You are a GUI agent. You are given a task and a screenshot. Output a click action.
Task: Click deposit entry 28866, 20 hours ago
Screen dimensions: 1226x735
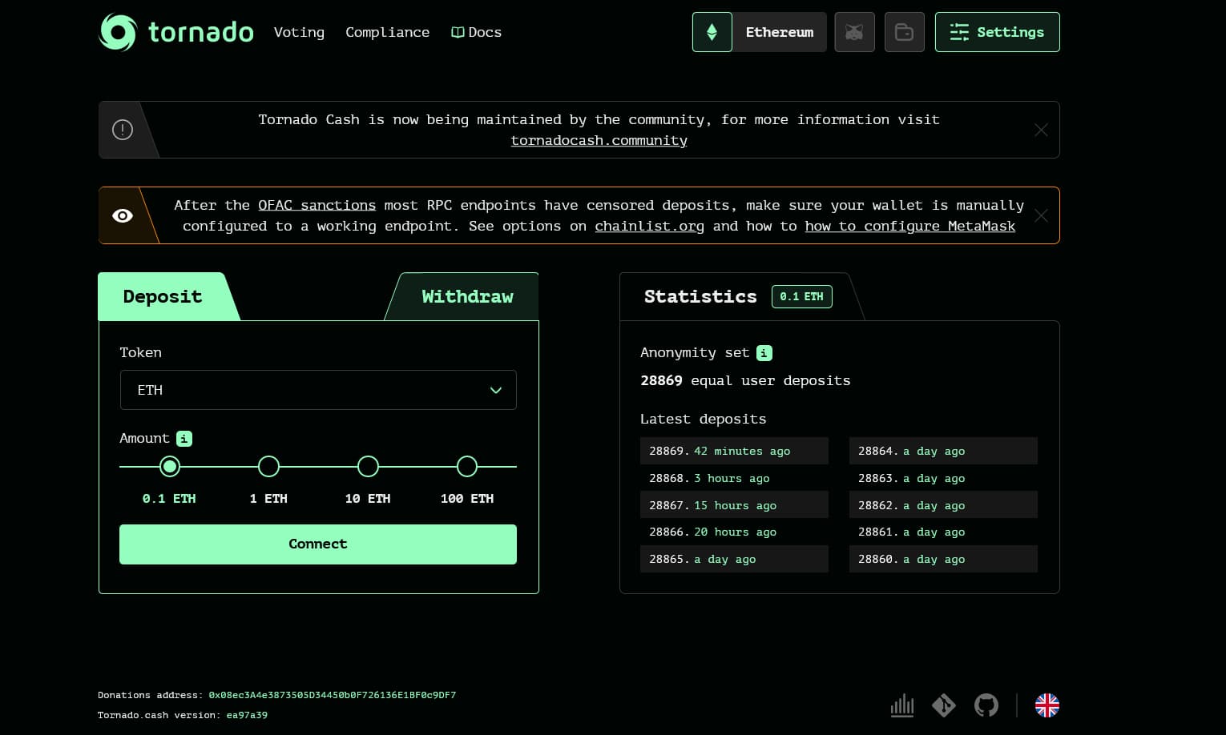[x=734, y=532]
